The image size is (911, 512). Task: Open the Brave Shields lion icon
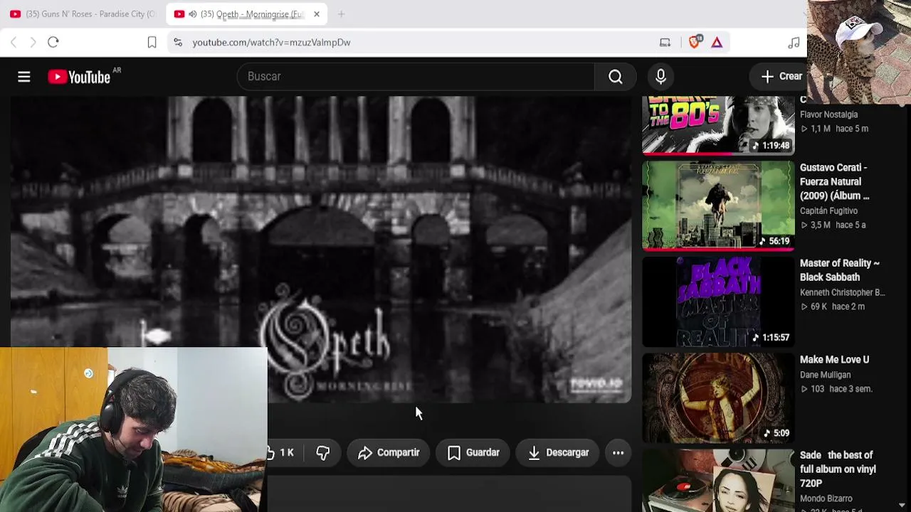tap(695, 42)
